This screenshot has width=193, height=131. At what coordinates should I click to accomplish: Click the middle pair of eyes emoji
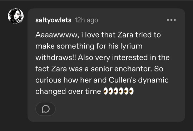[x=118, y=91]
